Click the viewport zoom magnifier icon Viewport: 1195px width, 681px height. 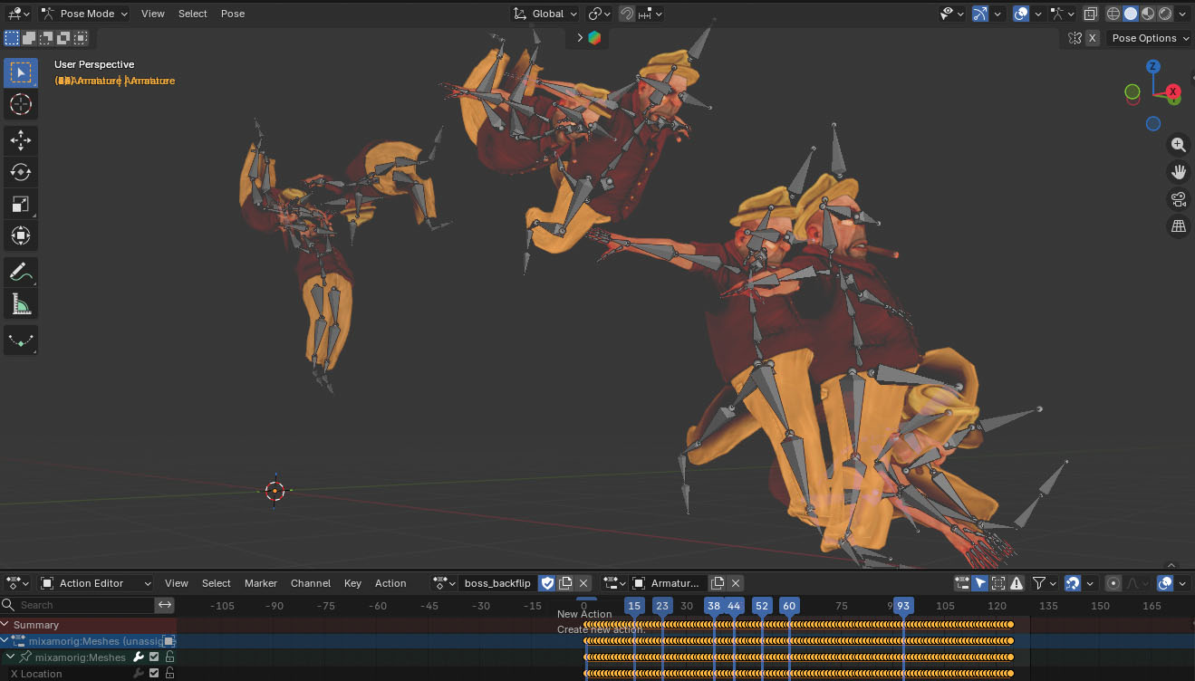point(1178,145)
